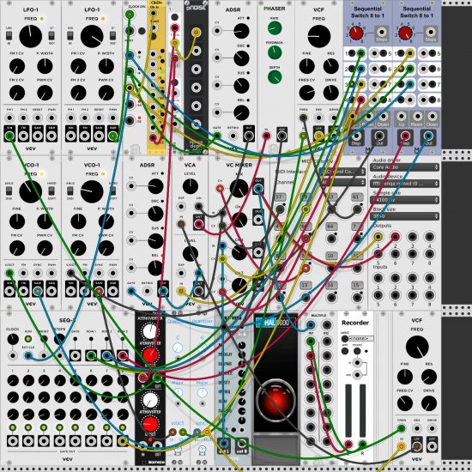Click the FREQ knob on left LFO-1
Viewport: 472px width, 472px height.
(x=30, y=36)
